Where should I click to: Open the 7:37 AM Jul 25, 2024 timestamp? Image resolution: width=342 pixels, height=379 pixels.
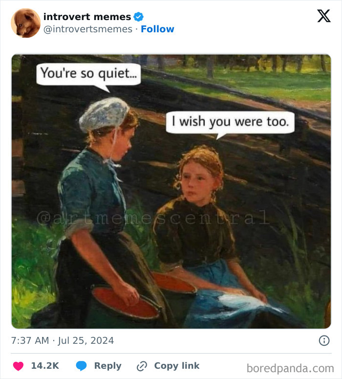(63, 340)
